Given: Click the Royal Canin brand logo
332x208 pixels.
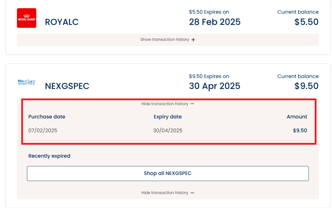Looking at the screenshot, I should 27,18.
